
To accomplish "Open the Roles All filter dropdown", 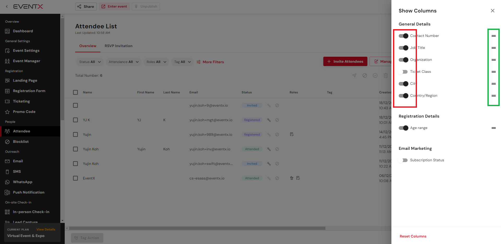I will point(156,62).
